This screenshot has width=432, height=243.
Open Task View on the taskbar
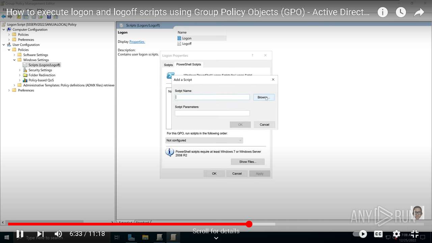(117, 237)
